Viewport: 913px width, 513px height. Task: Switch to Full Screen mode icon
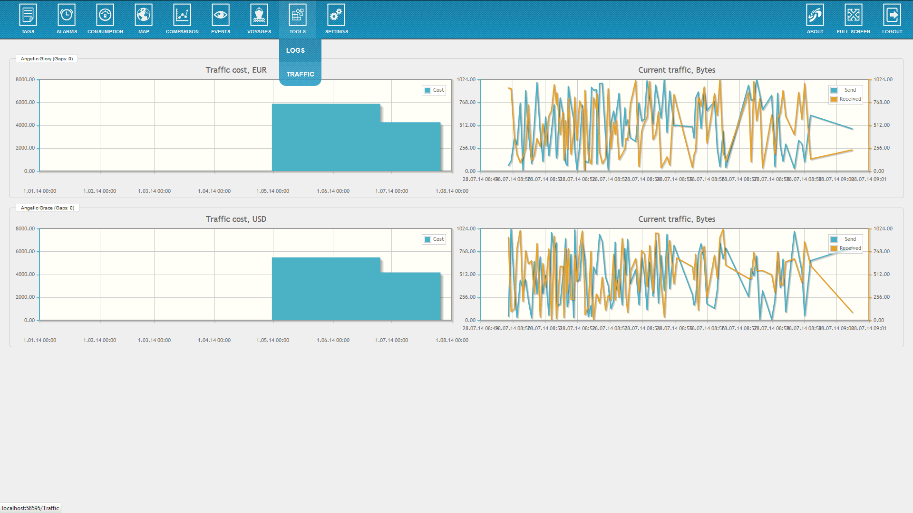tap(854, 15)
